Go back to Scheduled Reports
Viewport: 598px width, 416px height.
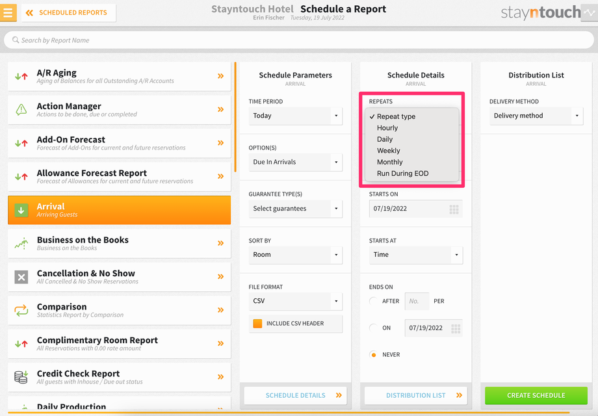click(69, 13)
